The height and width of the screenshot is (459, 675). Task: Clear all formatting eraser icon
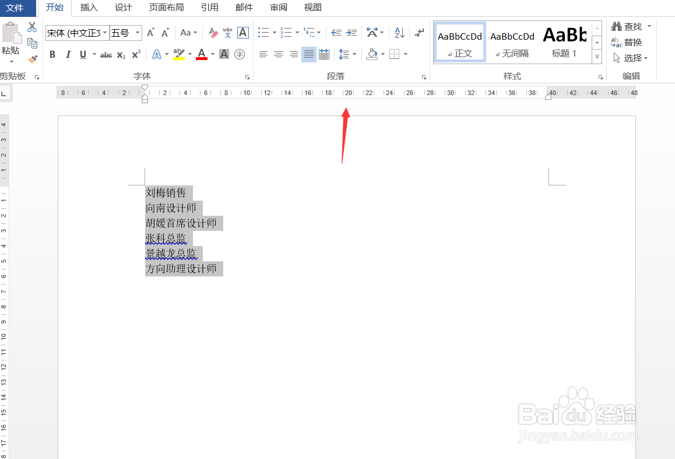pyautogui.click(x=213, y=33)
